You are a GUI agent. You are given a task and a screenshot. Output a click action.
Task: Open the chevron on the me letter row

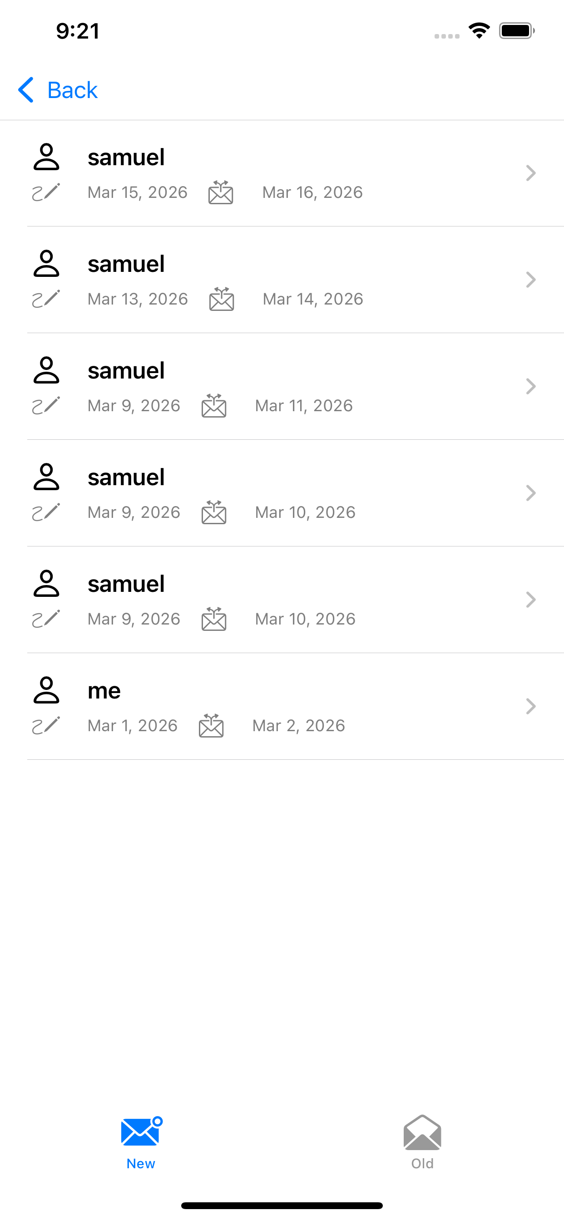tap(531, 707)
